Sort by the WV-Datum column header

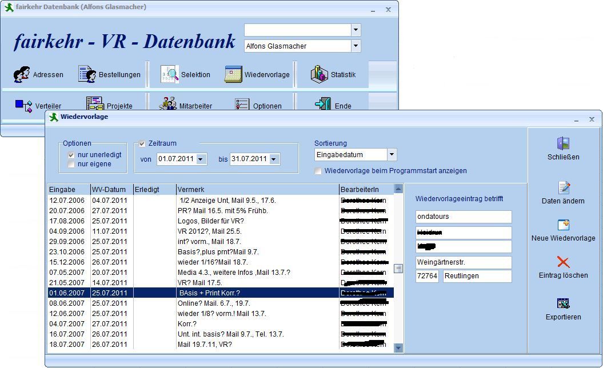point(111,189)
